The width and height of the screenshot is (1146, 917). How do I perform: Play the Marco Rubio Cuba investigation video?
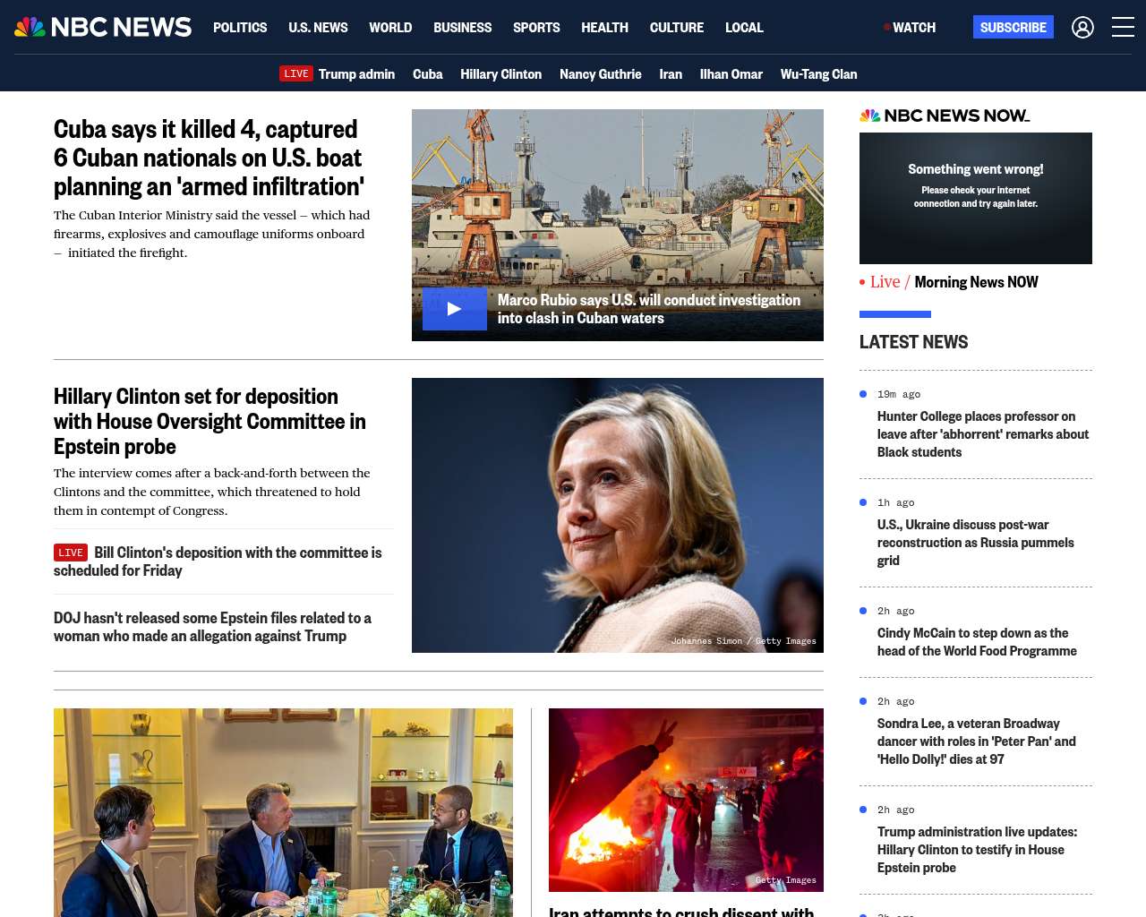coord(455,309)
